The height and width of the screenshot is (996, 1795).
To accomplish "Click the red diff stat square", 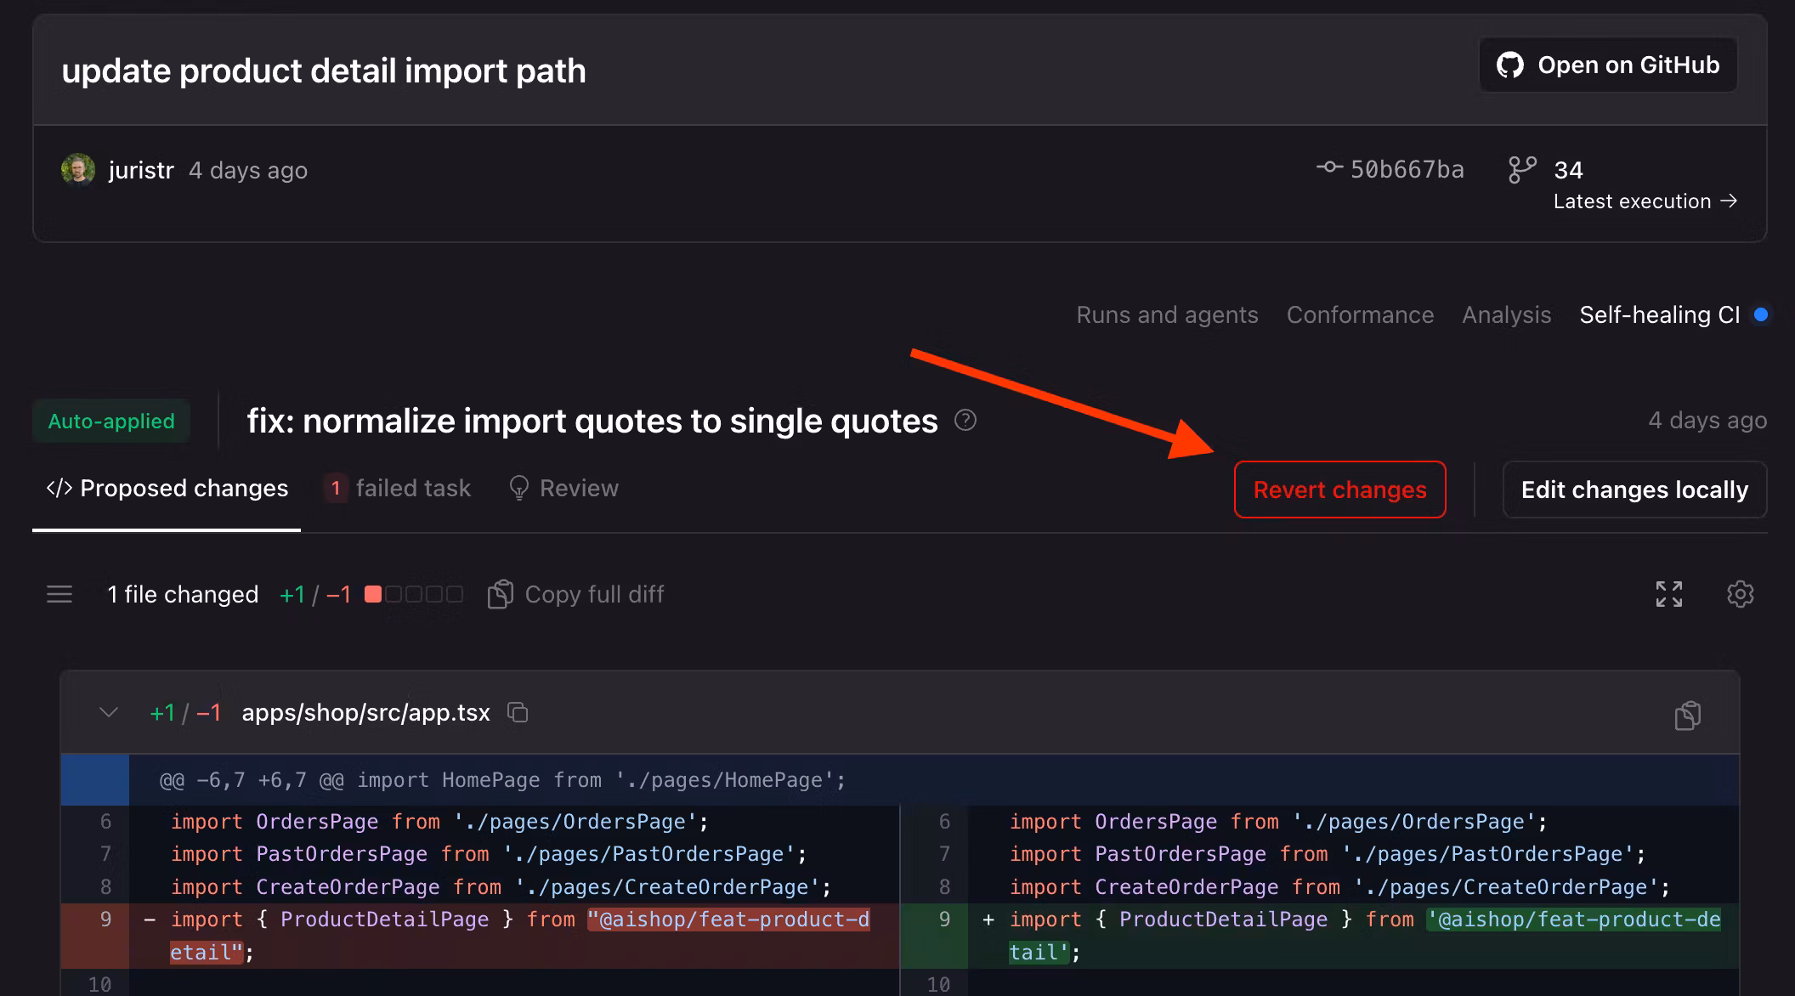I will pyautogui.click(x=372, y=594).
